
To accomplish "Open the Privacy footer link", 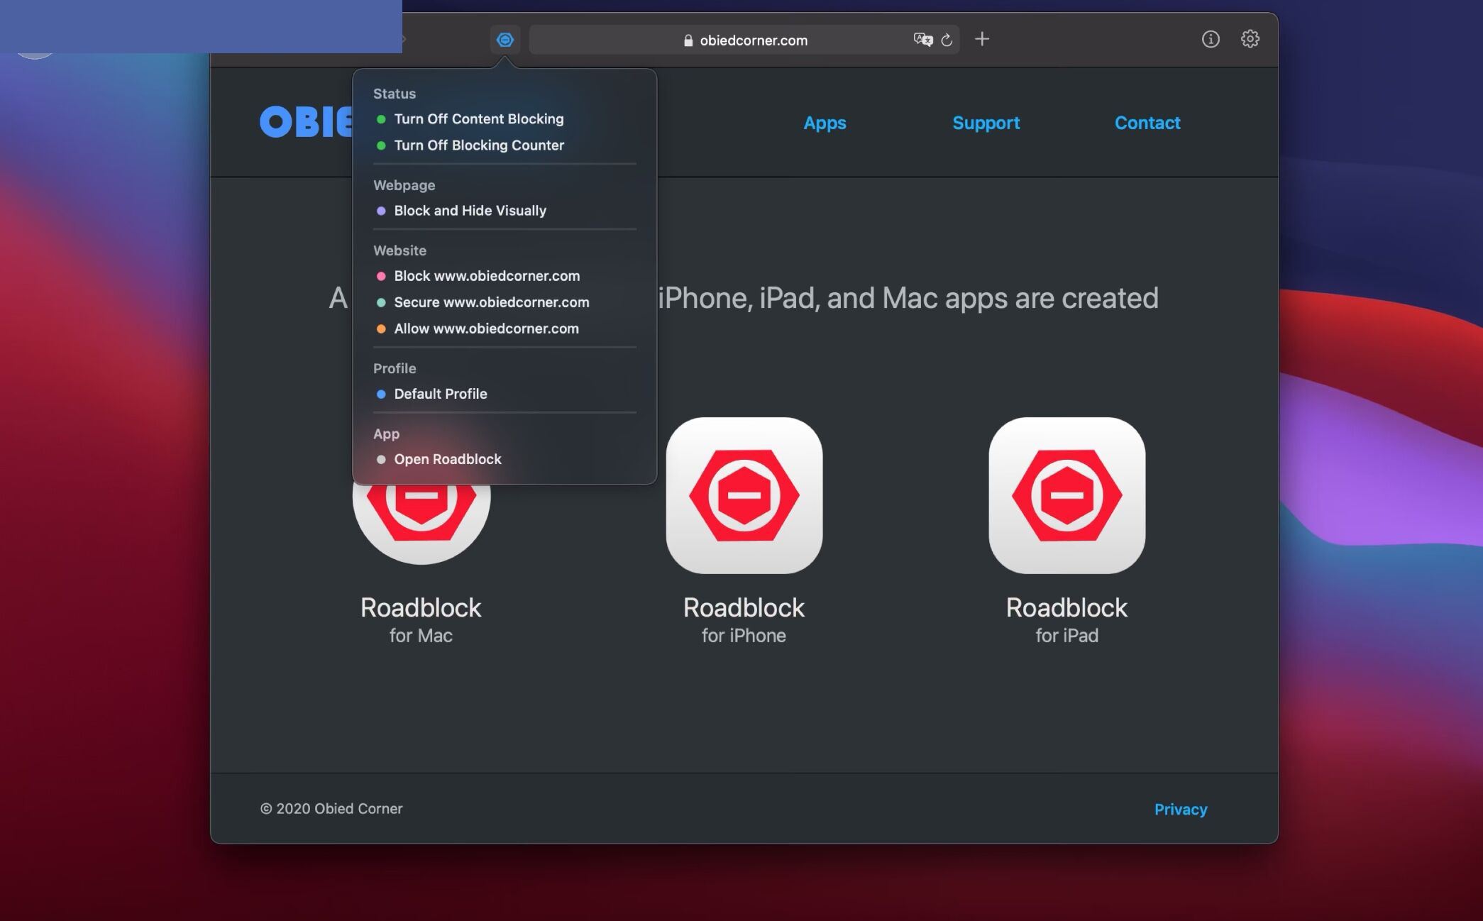I will [x=1181, y=810].
